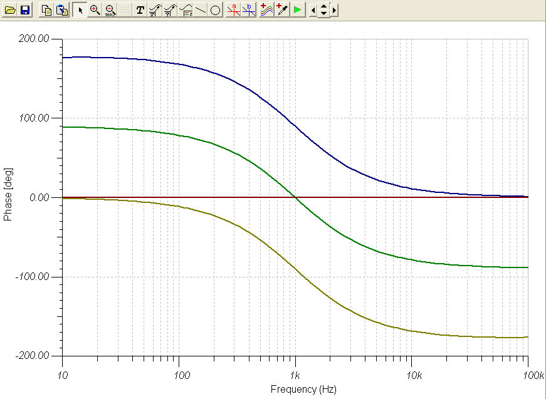
Task: Add more curves to diagram
Action: point(266,10)
